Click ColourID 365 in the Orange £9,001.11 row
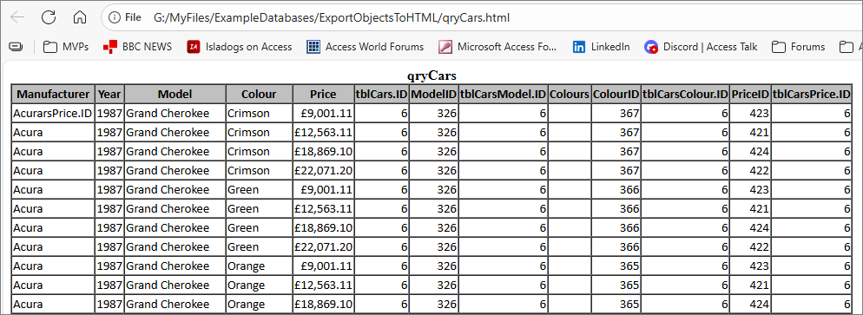This screenshot has width=863, height=315. pos(616,266)
